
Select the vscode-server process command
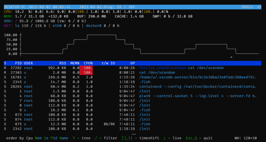point(198,77)
